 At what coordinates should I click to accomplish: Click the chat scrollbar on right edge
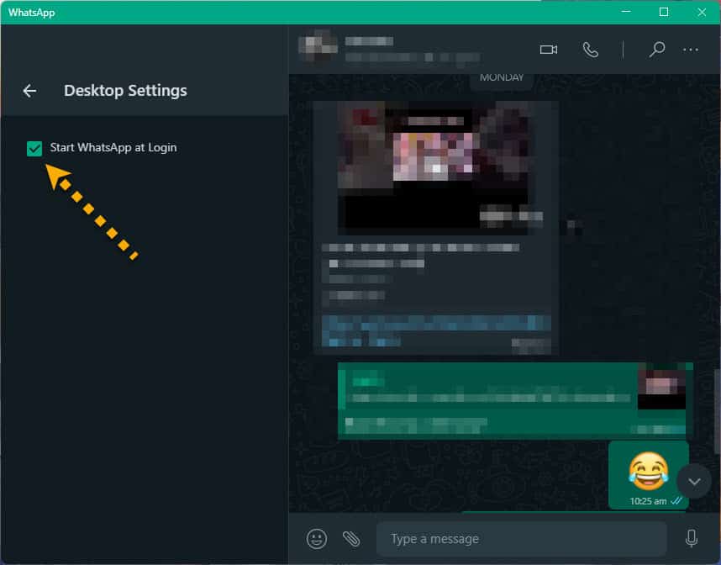[x=717, y=410]
